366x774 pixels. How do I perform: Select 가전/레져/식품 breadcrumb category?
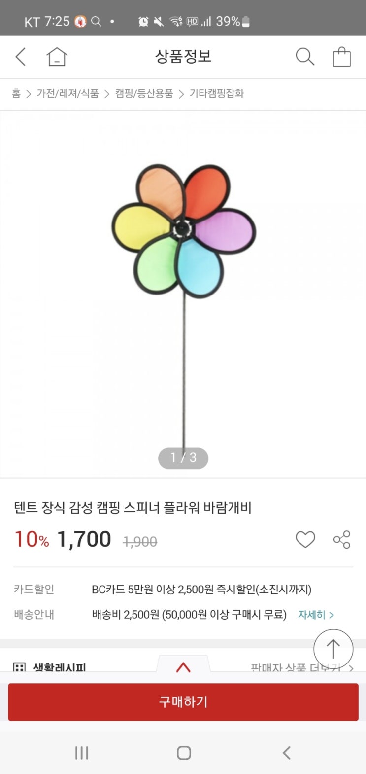(67, 93)
